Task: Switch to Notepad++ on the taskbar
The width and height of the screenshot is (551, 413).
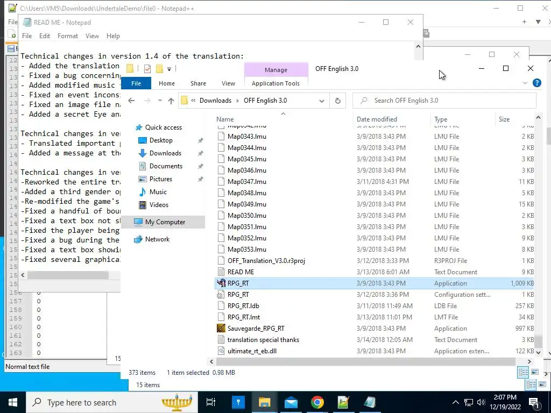Action: (343, 402)
